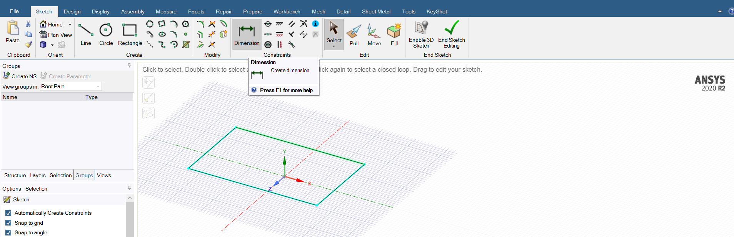Image resolution: width=734 pixels, height=237 pixels.
Task: Click the Cut scissors icon
Action: [x=28, y=24]
